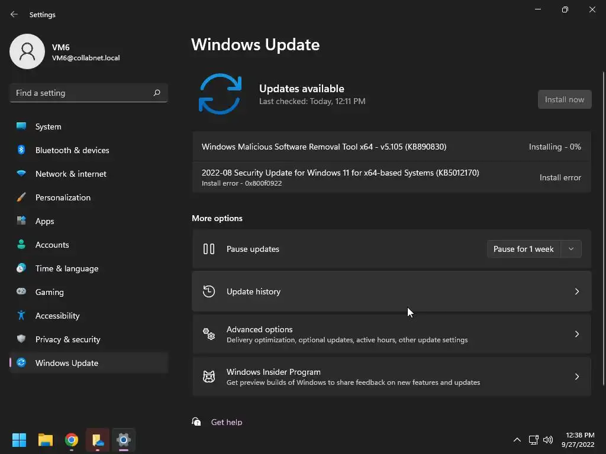Click the Update history label
The image size is (606, 454).
point(253,291)
